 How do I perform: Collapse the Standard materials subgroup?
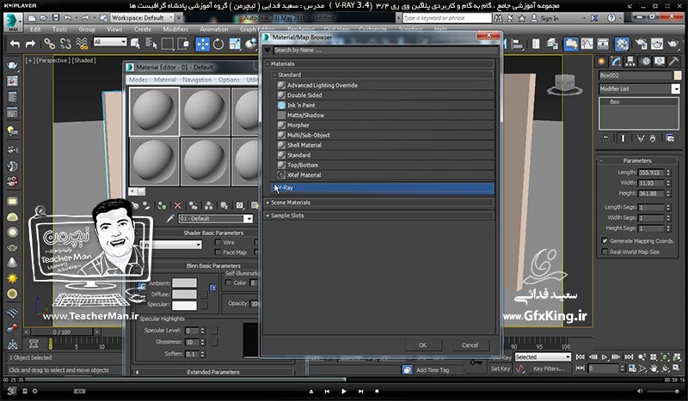[x=383, y=75]
